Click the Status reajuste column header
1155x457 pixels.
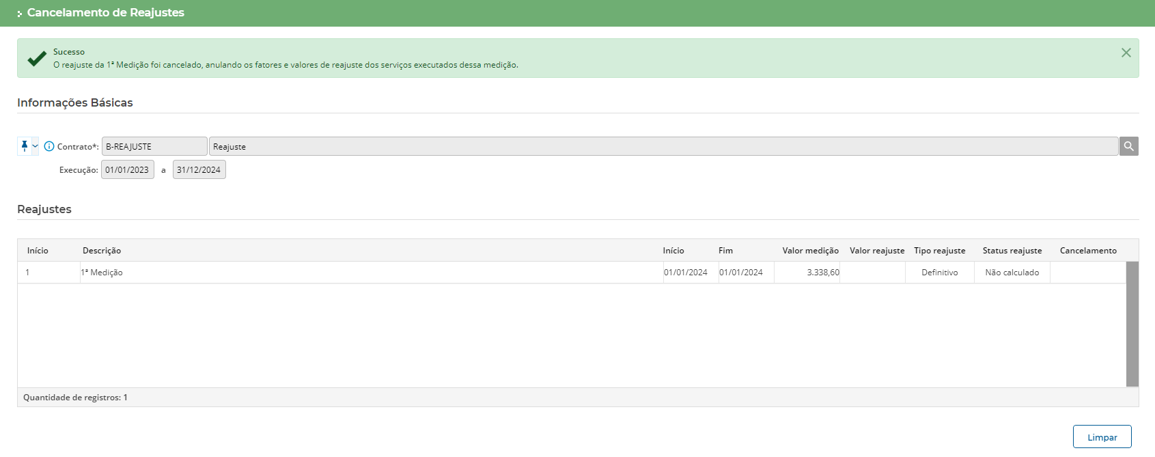tap(1012, 251)
